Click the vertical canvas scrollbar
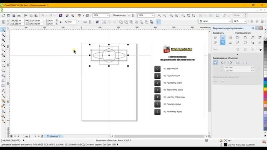This screenshot has height=150, width=267. coord(209,82)
